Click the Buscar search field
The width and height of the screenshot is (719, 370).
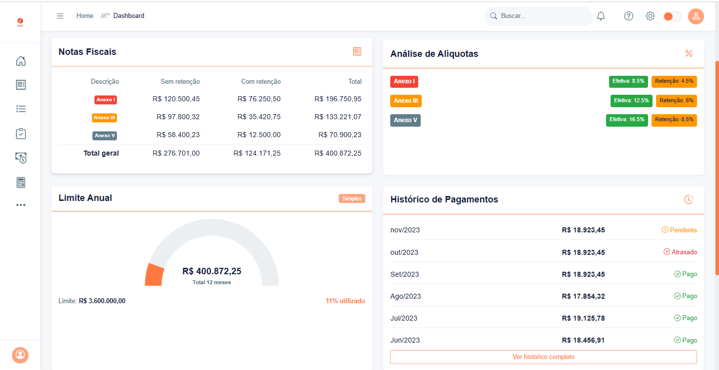point(542,16)
